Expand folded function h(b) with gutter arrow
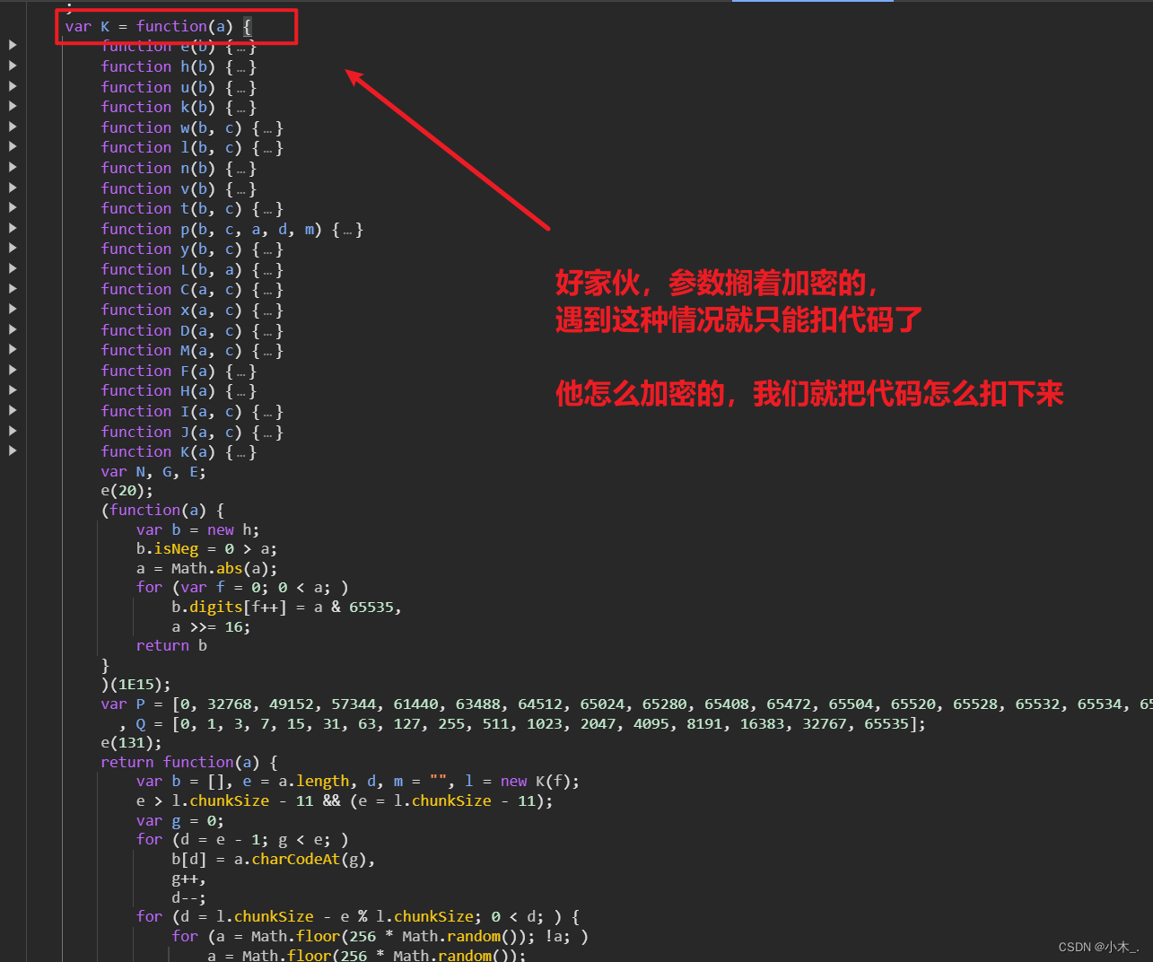This screenshot has width=1153, height=962. pos(13,66)
